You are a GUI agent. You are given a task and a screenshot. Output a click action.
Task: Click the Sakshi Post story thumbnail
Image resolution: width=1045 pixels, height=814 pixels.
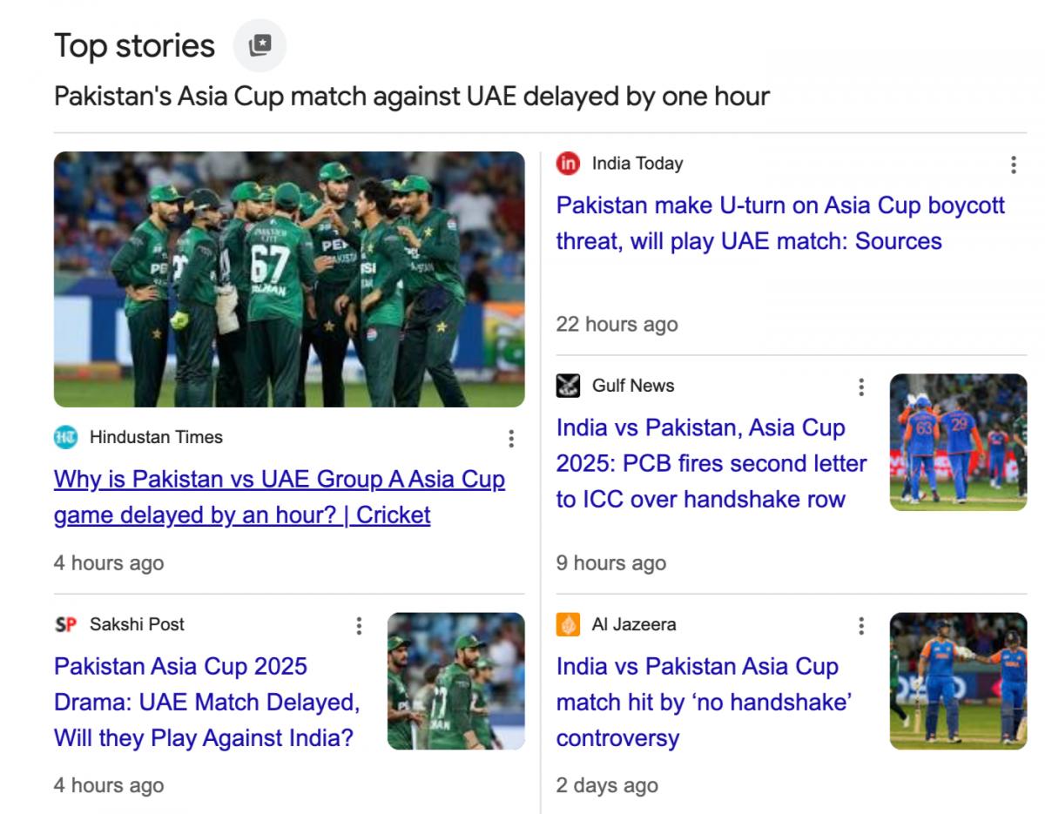pos(456,682)
